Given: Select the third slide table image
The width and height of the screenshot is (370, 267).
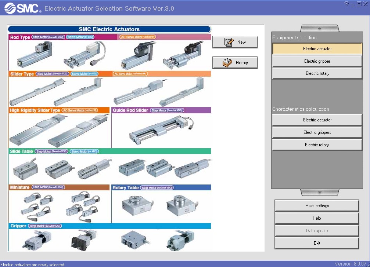Looking at the screenshot, I should 94,169.
